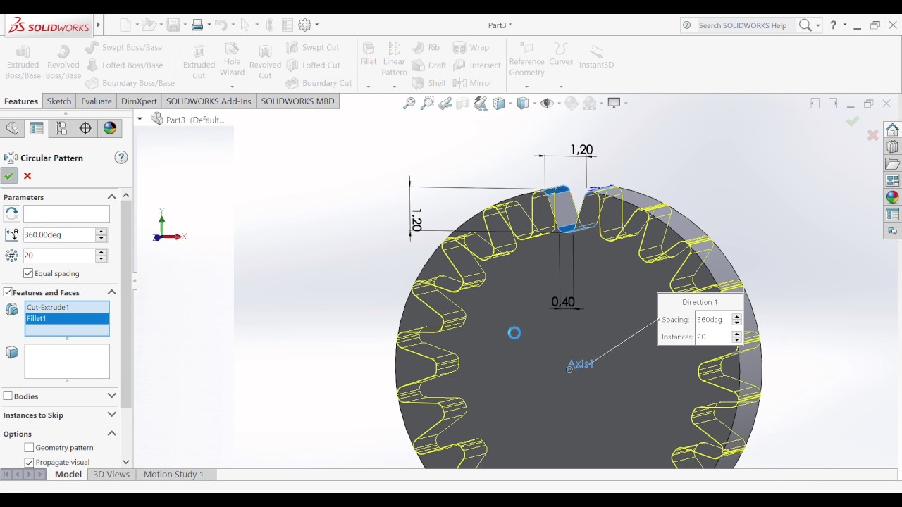The height and width of the screenshot is (507, 902).
Task: Click the Extruded Cut tool
Action: coord(199,61)
